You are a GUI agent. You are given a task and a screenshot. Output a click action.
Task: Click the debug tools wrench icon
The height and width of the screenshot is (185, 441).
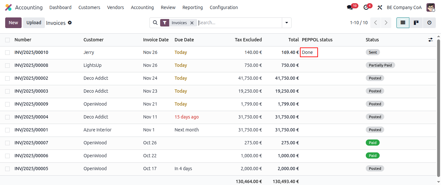(x=380, y=7)
